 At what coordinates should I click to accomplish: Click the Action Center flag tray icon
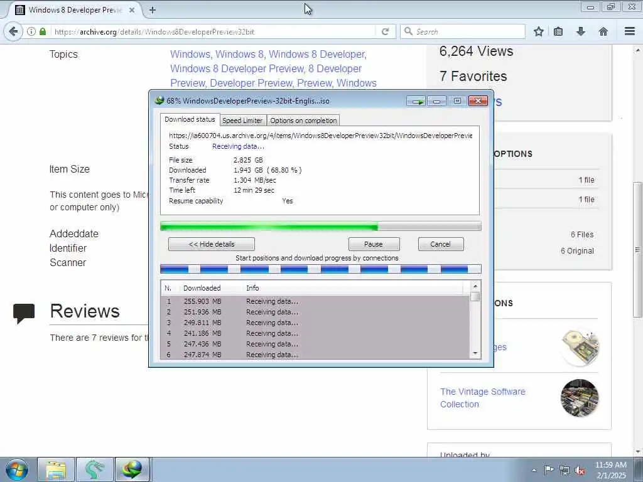click(548, 470)
